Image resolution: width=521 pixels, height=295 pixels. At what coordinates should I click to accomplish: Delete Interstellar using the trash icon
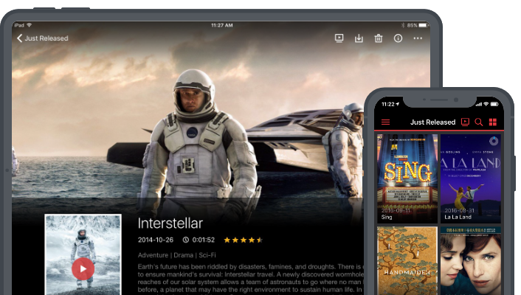pyautogui.click(x=379, y=38)
